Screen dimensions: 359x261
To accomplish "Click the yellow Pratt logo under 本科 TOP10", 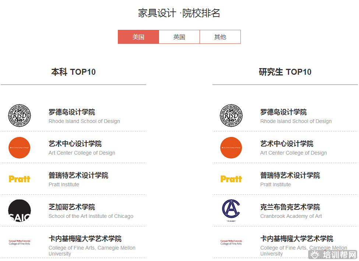I will [19, 179].
